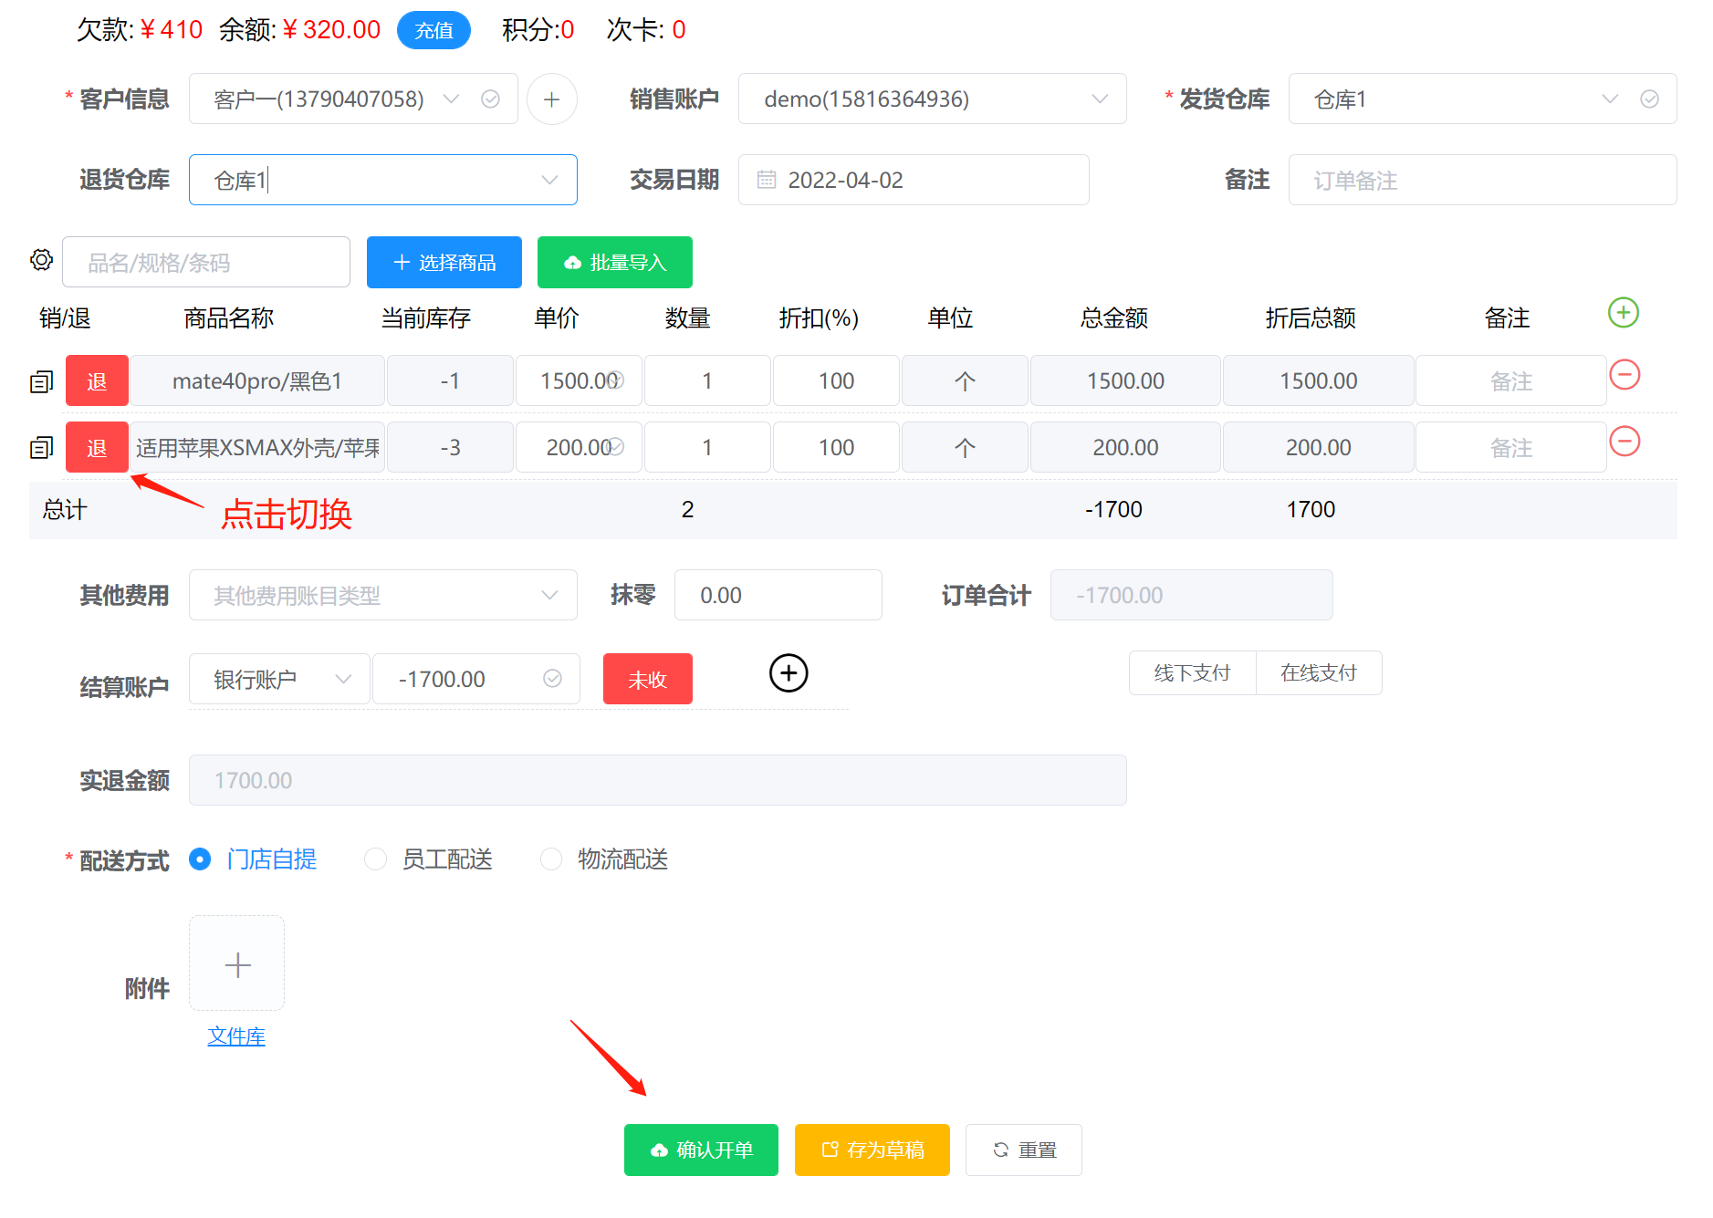The width and height of the screenshot is (1713, 1218).
Task: Edit quantity in the 苹果XSMAX外壳 row
Action: 707,447
